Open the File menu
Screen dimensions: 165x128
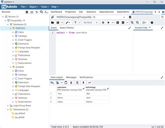pyautogui.click(x=24, y=7)
